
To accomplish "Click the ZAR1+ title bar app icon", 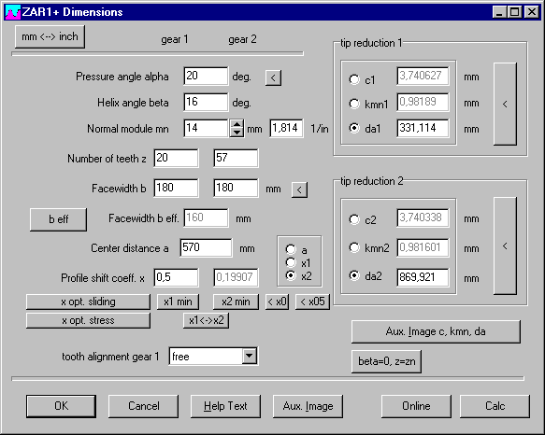I will (13, 12).
